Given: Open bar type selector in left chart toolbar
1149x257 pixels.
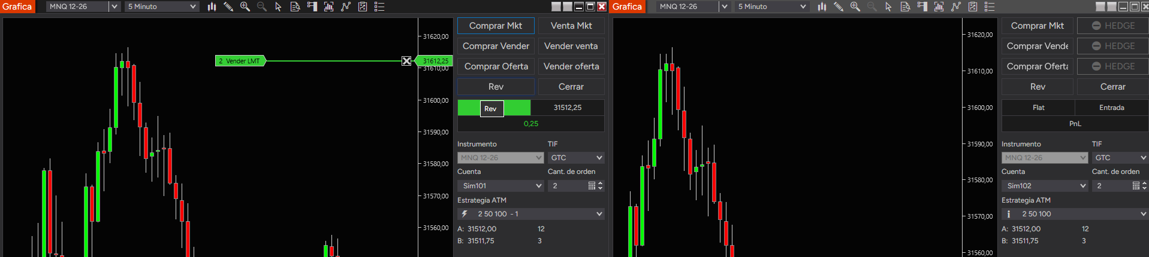Looking at the screenshot, I should (x=212, y=7).
